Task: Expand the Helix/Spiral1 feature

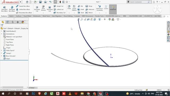Action: pos(1,50)
